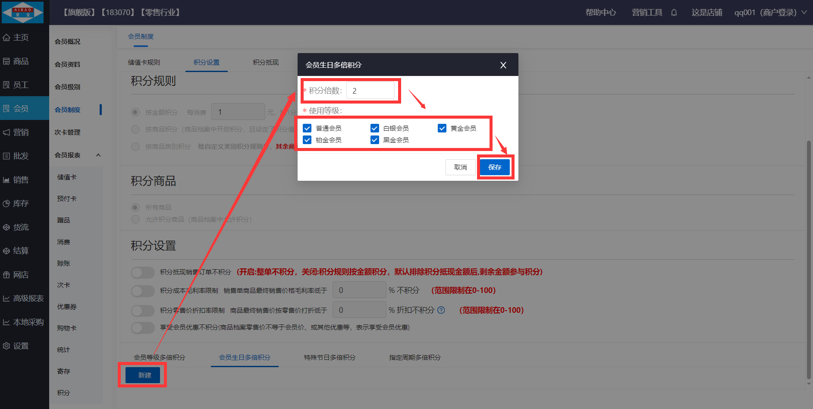Screen dimensions: 813x409
Task: Click the home icon beside 主页
Action: pos(6,38)
